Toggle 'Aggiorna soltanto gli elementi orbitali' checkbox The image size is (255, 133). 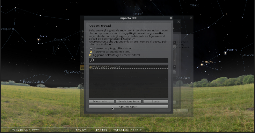[90, 55]
